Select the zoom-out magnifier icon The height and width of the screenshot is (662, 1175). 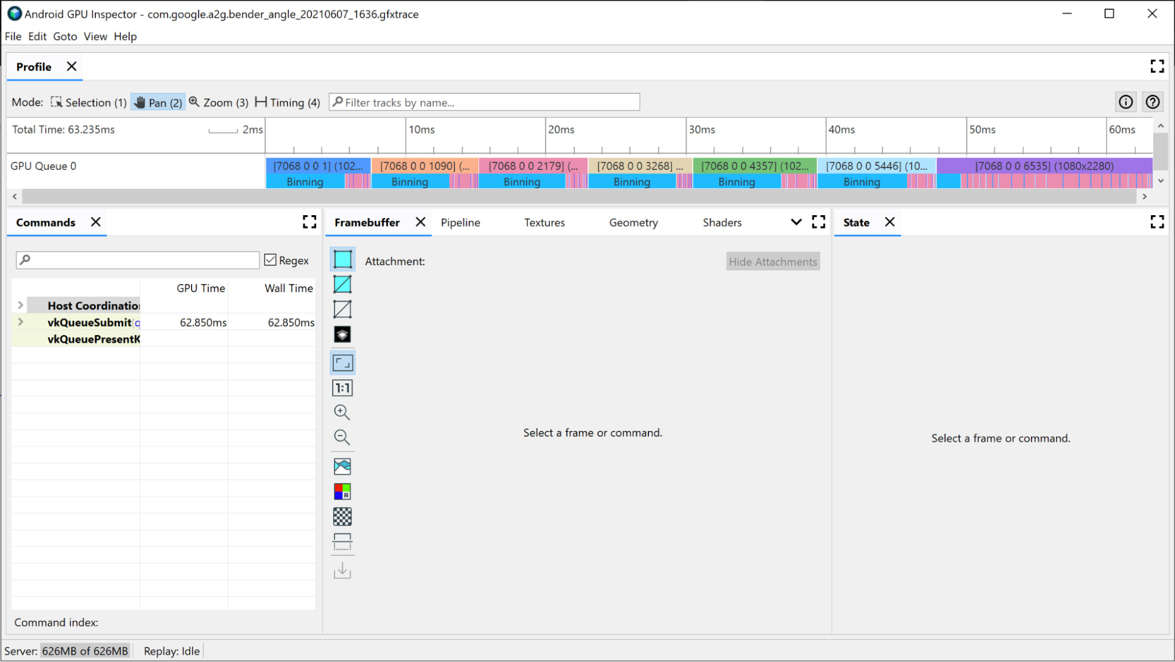(342, 435)
